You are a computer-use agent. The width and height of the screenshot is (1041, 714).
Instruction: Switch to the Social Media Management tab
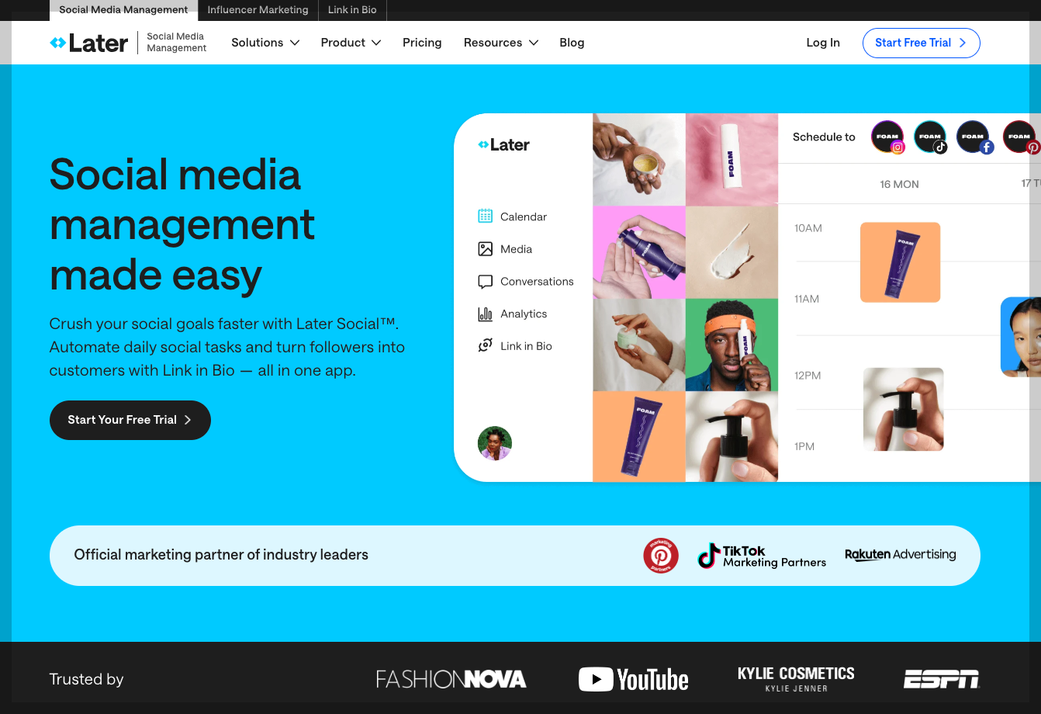[123, 10]
